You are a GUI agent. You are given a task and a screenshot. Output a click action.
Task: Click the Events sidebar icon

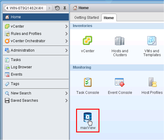(x=7, y=74)
